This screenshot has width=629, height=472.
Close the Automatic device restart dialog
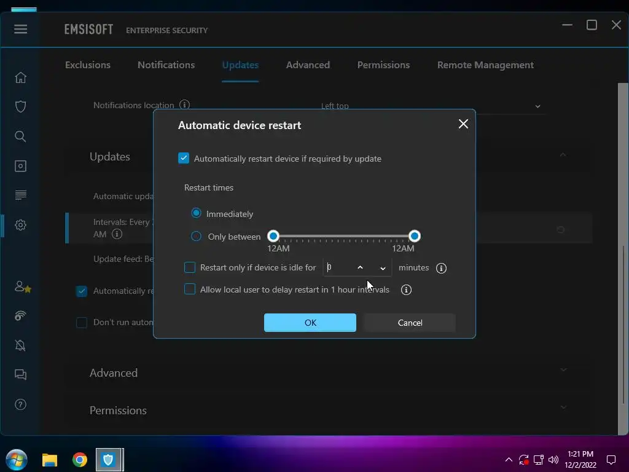pyautogui.click(x=463, y=124)
